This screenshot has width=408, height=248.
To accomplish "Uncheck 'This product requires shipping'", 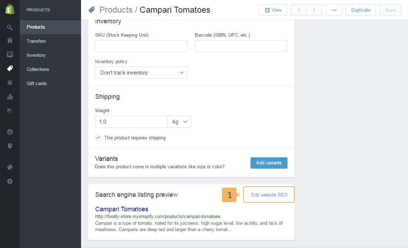I will click(98, 138).
